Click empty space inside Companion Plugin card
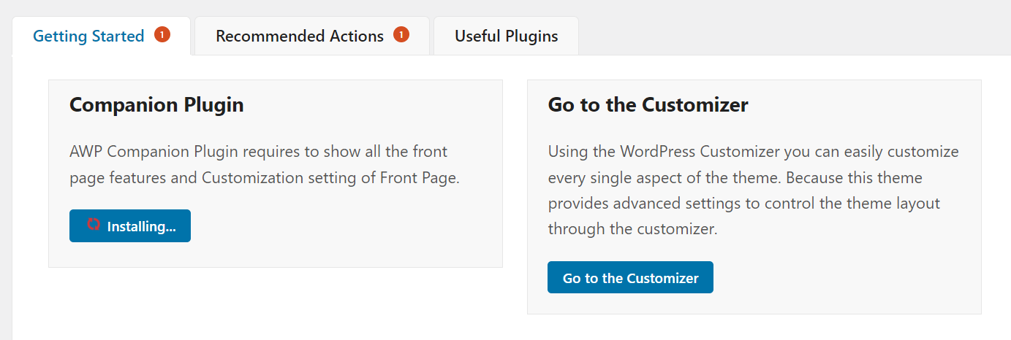The width and height of the screenshot is (1011, 340). click(x=351, y=233)
